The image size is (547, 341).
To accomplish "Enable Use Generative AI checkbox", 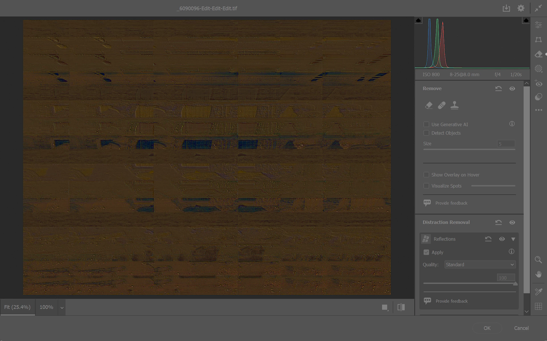I will coord(426,124).
